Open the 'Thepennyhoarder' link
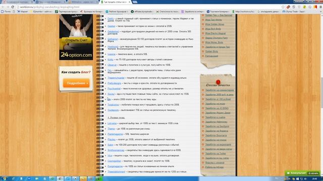Viewport: 323px width, 181px height. [116, 78]
